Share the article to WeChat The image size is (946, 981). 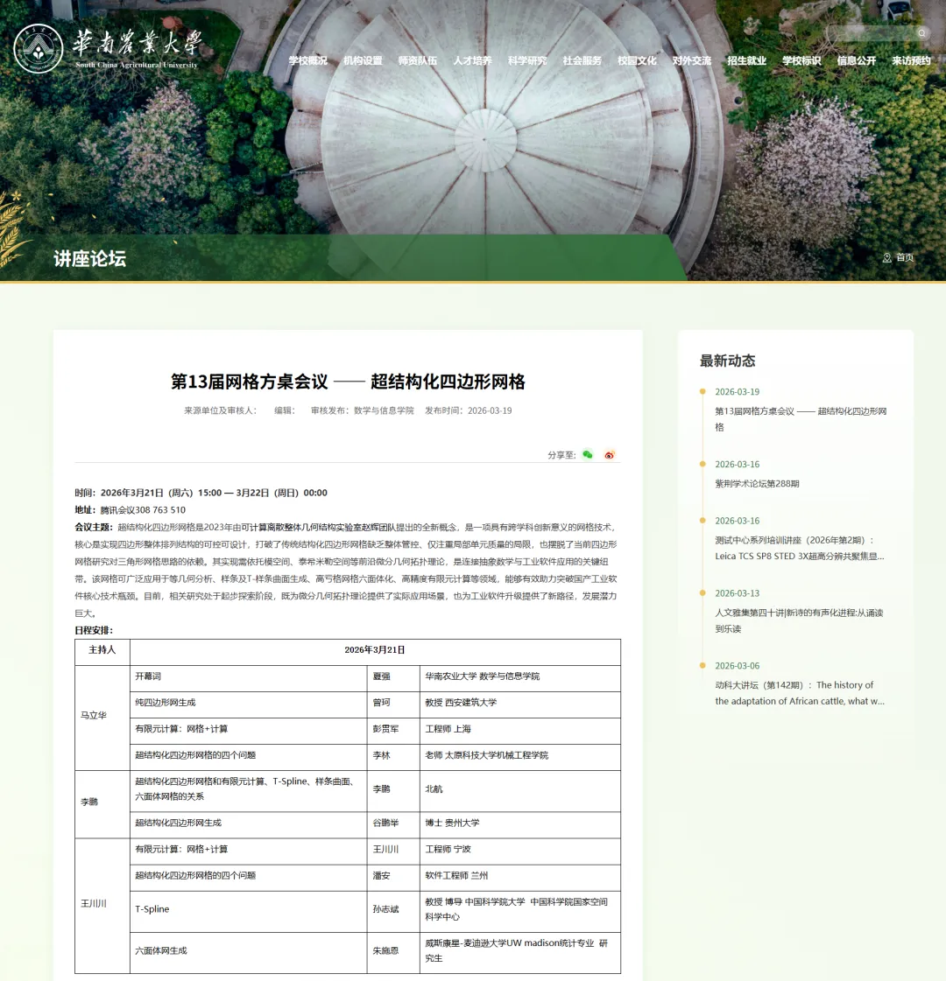(587, 455)
